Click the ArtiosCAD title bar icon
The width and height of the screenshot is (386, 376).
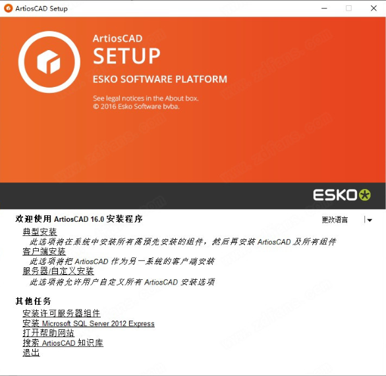8,8
